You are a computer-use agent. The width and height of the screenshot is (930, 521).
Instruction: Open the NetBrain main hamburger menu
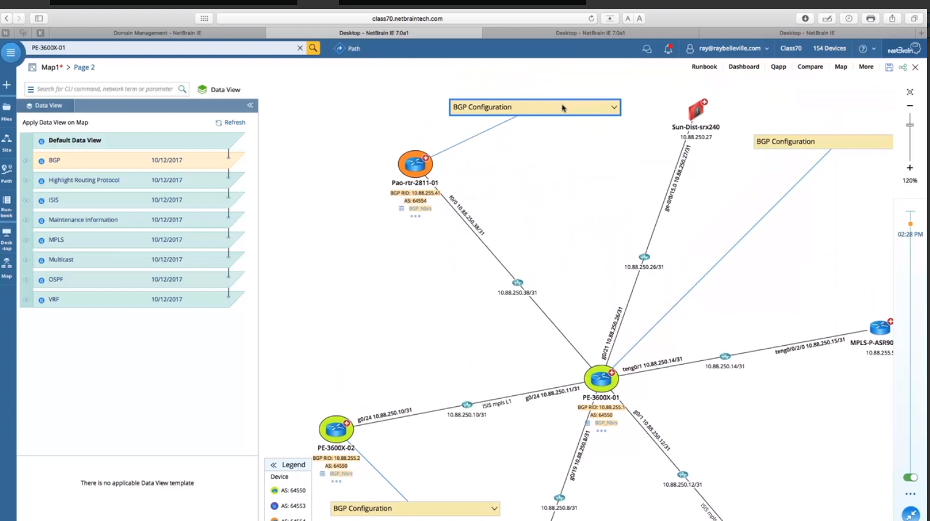coord(10,53)
